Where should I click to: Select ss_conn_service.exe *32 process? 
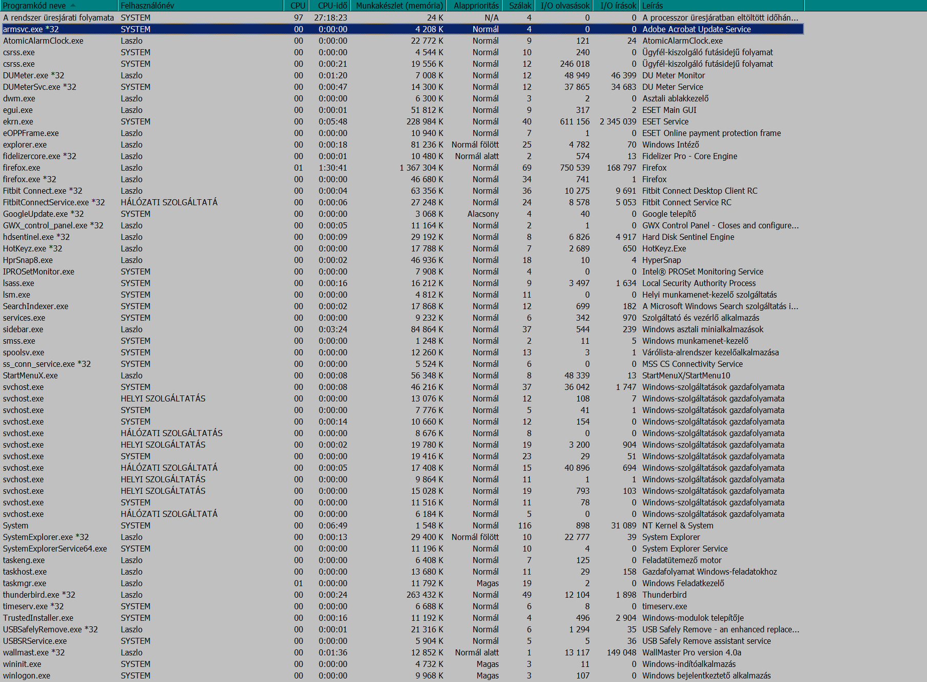pyautogui.click(x=402, y=364)
